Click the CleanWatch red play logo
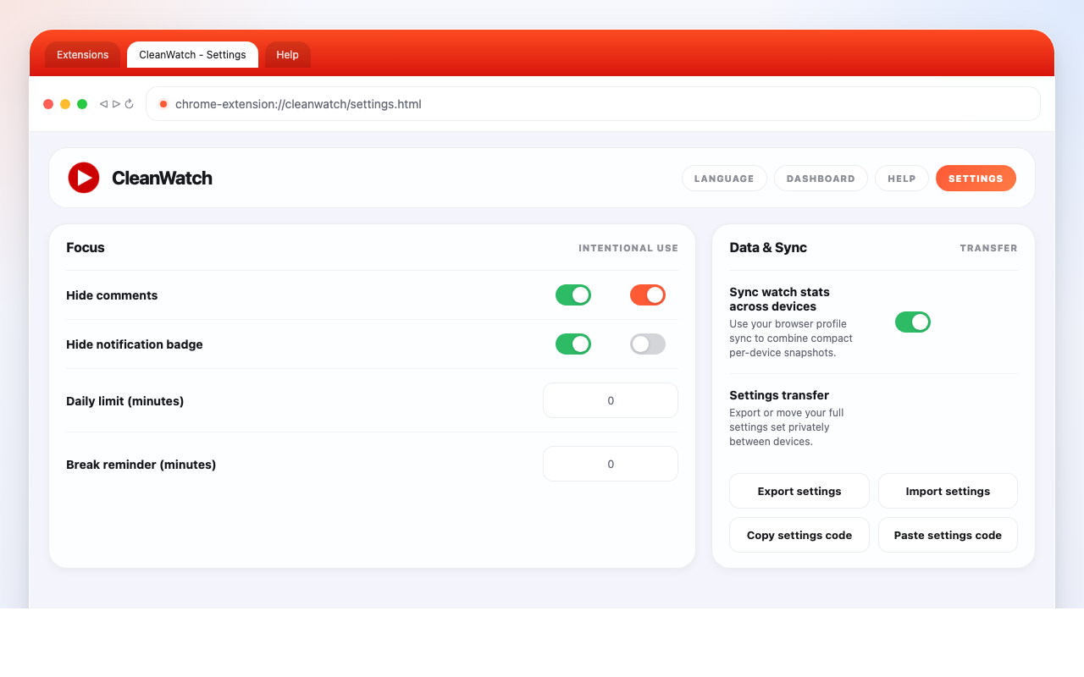This screenshot has width=1084, height=677. point(84,178)
